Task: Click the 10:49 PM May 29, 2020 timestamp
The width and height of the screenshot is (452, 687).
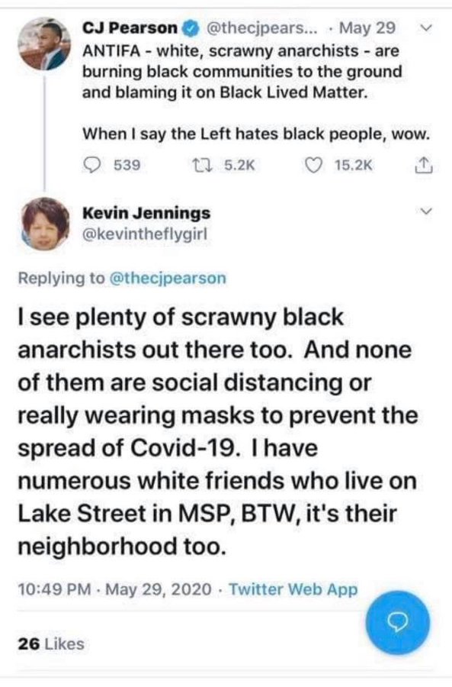Action: point(114,589)
